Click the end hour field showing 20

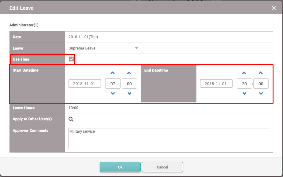coord(244,83)
